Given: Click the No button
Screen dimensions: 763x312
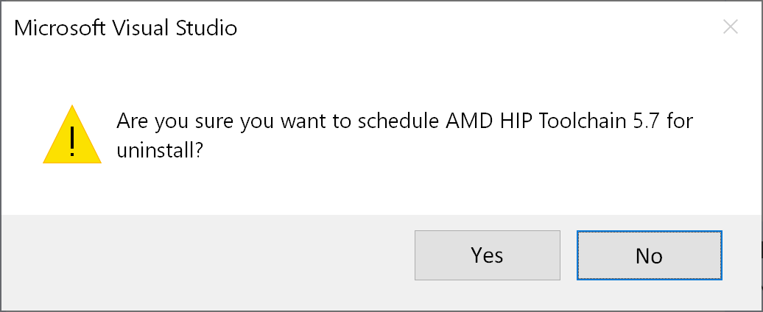Looking at the screenshot, I should click(649, 255).
